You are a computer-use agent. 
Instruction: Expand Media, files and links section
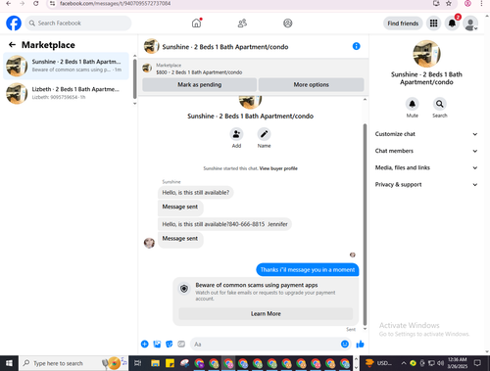click(x=426, y=167)
